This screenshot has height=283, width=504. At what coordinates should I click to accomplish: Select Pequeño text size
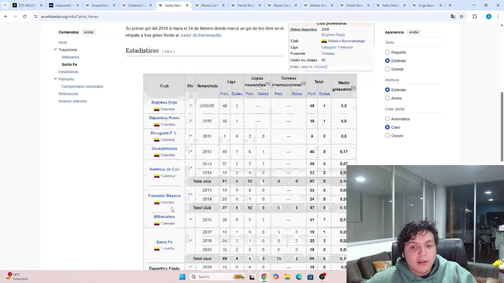tap(387, 52)
